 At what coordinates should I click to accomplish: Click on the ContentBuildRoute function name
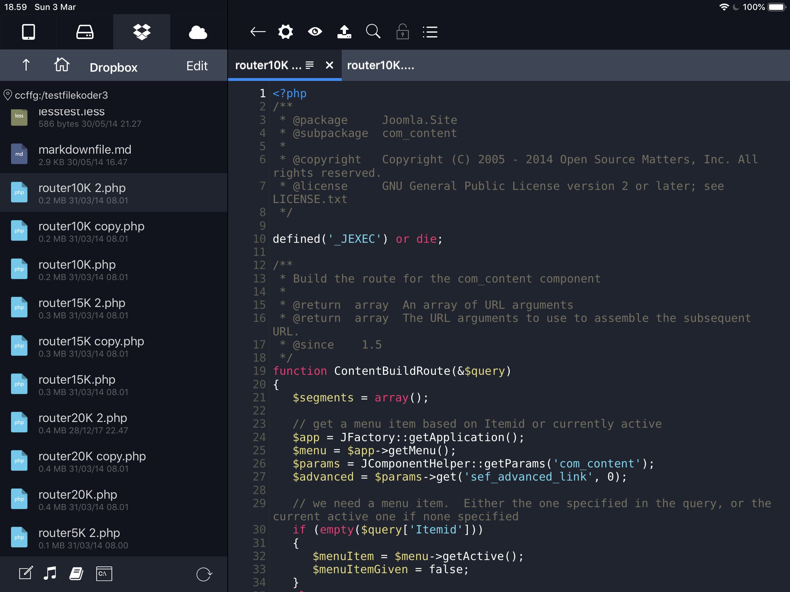click(392, 371)
